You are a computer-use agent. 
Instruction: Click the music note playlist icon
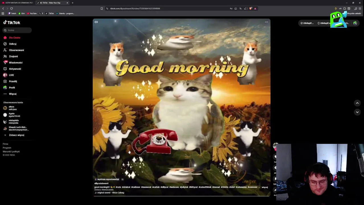[355, 9]
